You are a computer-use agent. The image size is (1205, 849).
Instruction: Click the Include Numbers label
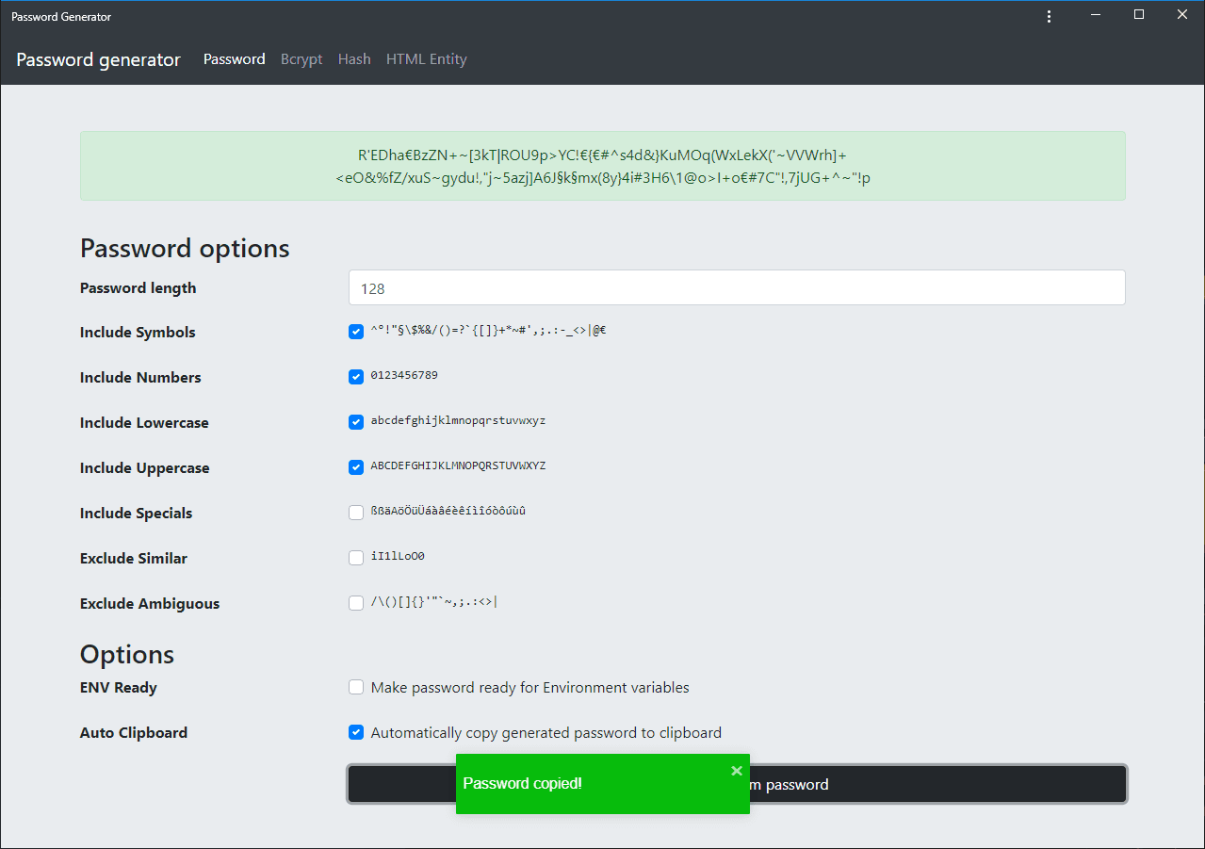point(140,378)
